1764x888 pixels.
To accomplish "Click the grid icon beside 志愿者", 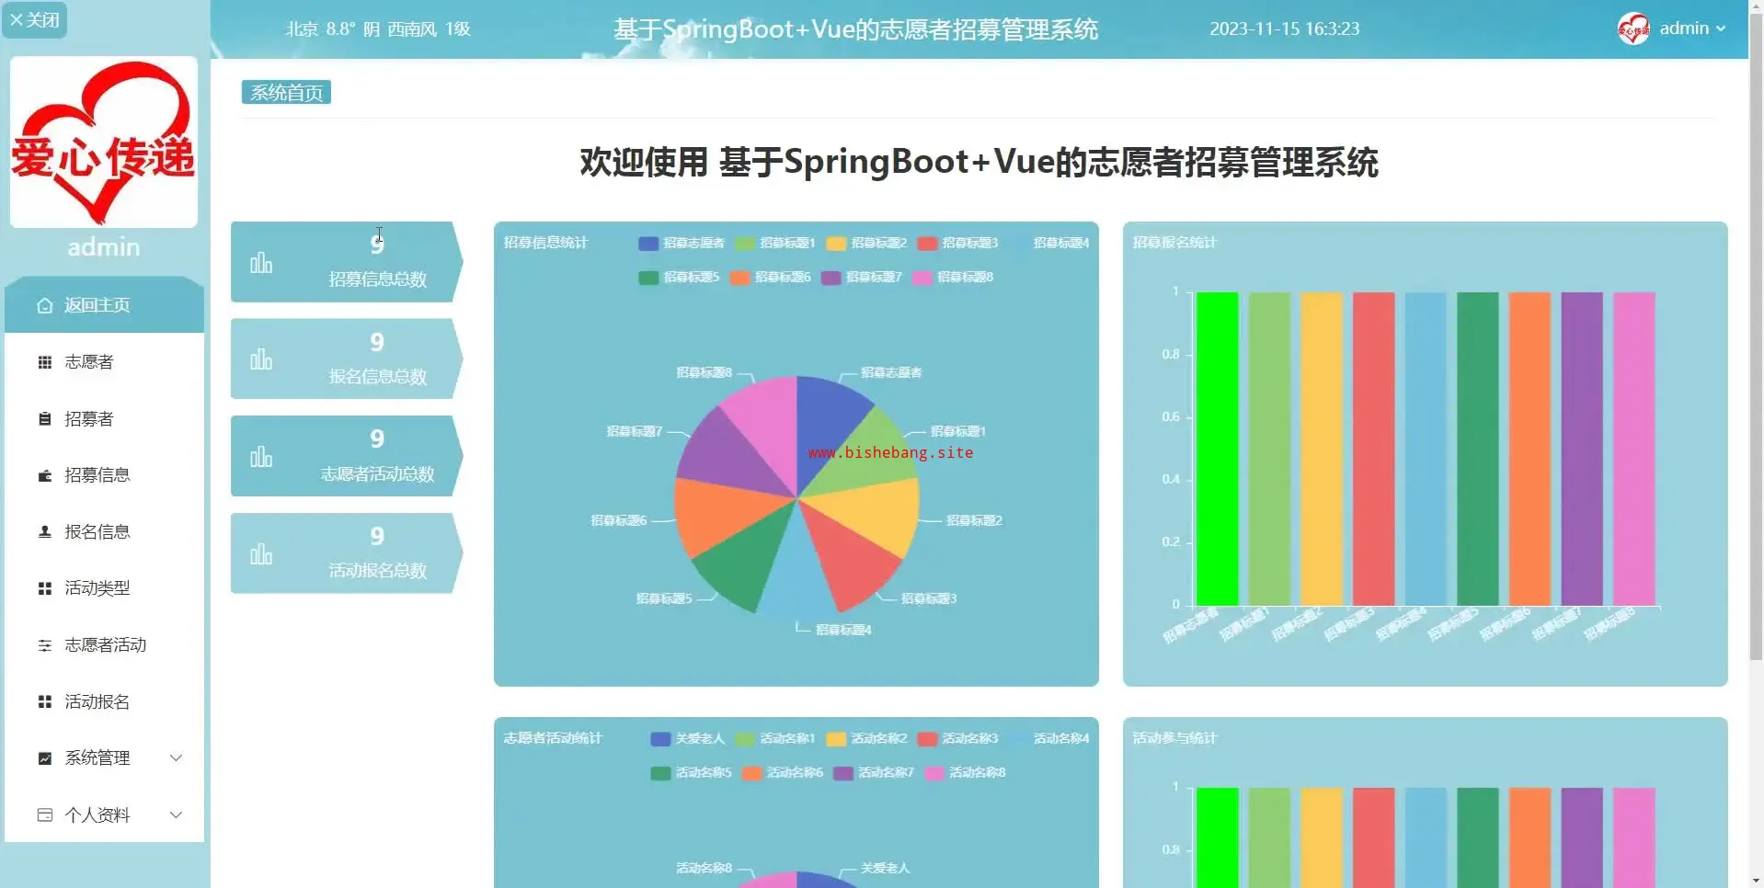I will pyautogui.click(x=44, y=362).
